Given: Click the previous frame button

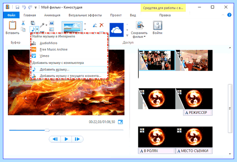Looking at the screenshot, I should tap(55, 139).
